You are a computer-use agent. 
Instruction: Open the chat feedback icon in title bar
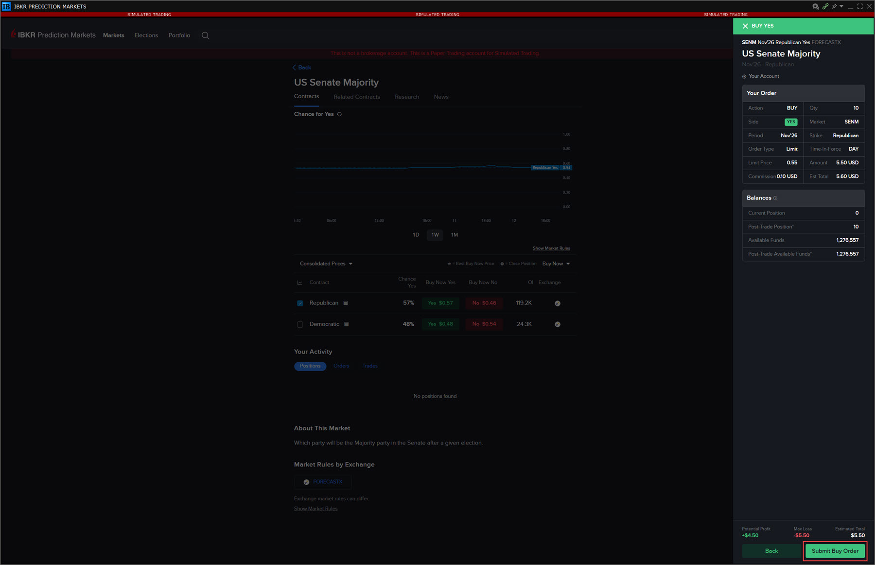click(815, 6)
